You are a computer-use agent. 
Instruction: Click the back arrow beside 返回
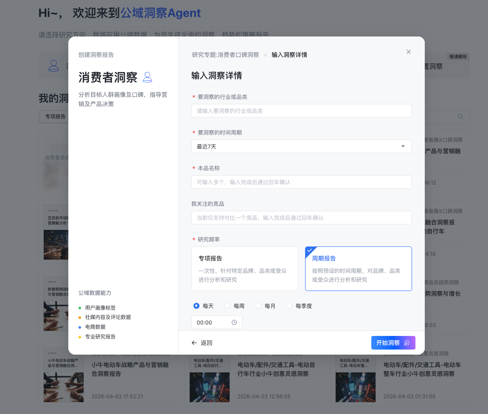coord(194,342)
